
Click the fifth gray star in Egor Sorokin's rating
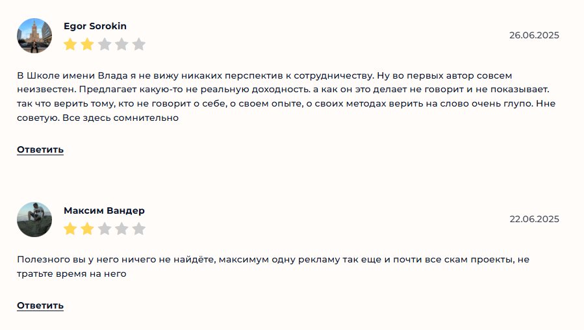(138, 44)
